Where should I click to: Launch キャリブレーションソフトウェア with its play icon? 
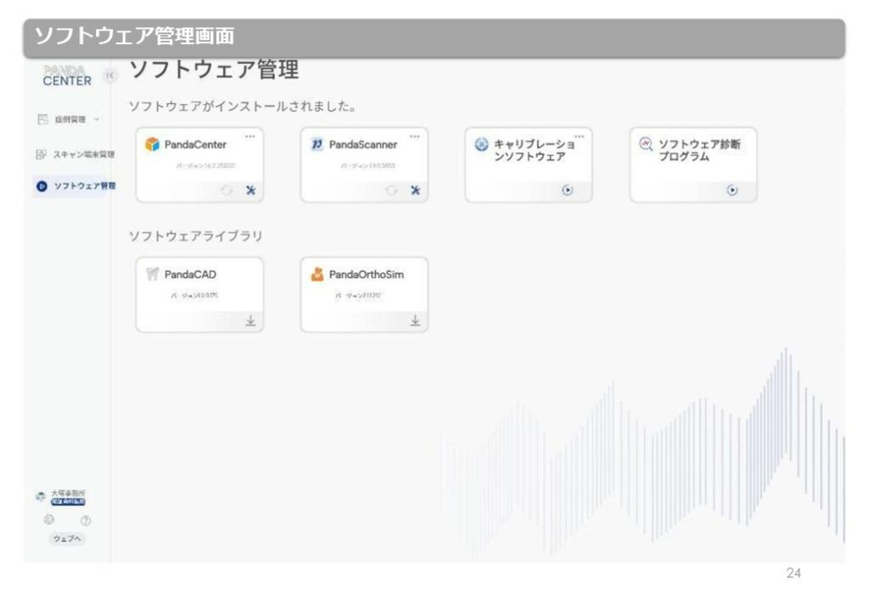click(568, 191)
